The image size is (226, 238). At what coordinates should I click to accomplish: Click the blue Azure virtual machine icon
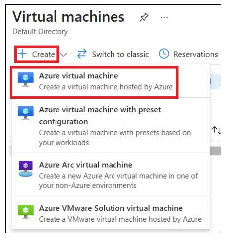tap(26, 79)
